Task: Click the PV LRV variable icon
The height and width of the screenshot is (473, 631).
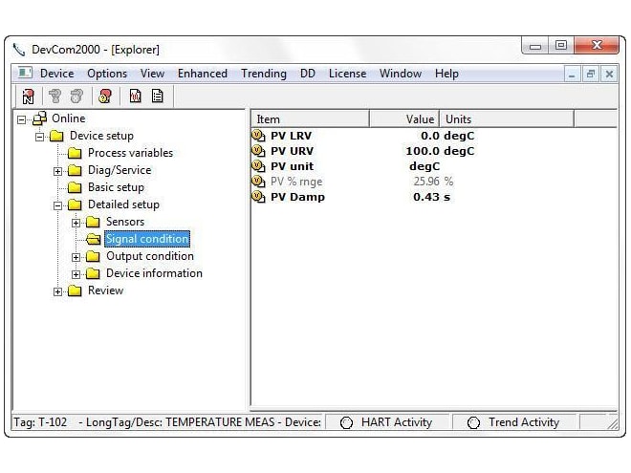Action: click(x=258, y=136)
